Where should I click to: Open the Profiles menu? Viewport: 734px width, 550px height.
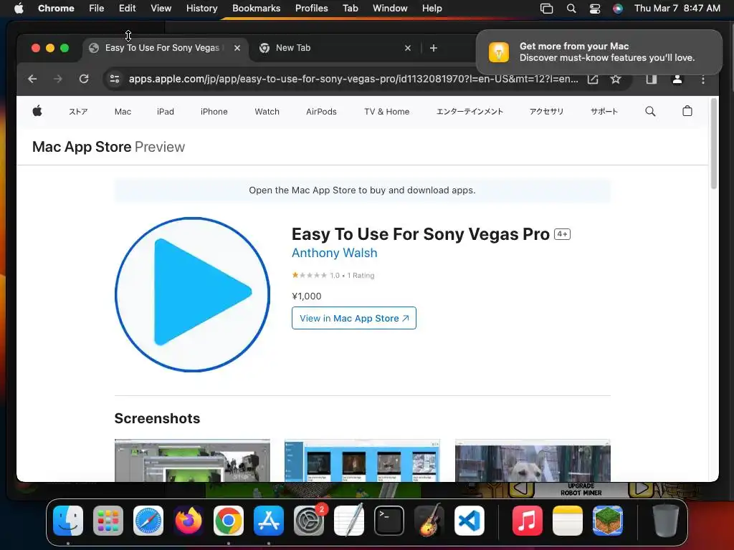pos(311,8)
